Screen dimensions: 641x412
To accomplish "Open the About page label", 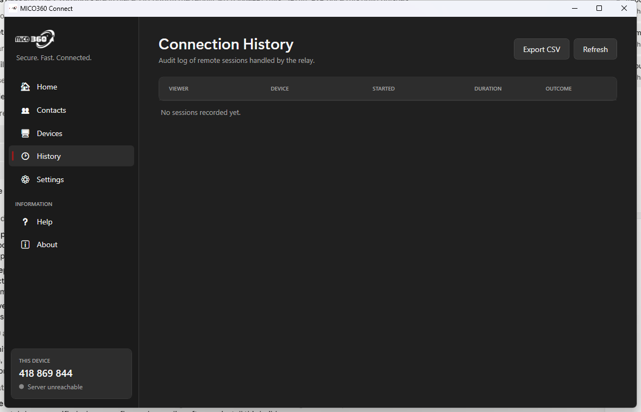I will [47, 244].
